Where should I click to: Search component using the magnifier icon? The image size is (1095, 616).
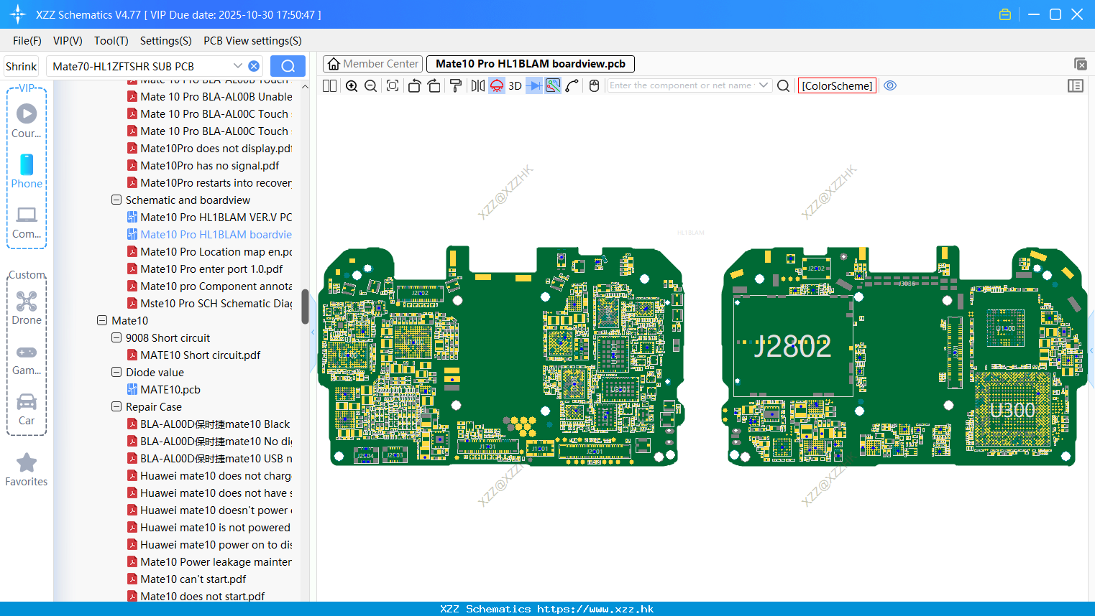(x=784, y=85)
